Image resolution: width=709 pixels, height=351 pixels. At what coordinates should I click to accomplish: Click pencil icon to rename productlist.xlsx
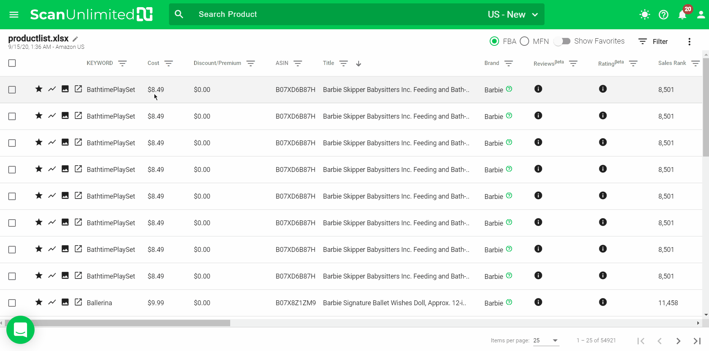pyautogui.click(x=75, y=39)
